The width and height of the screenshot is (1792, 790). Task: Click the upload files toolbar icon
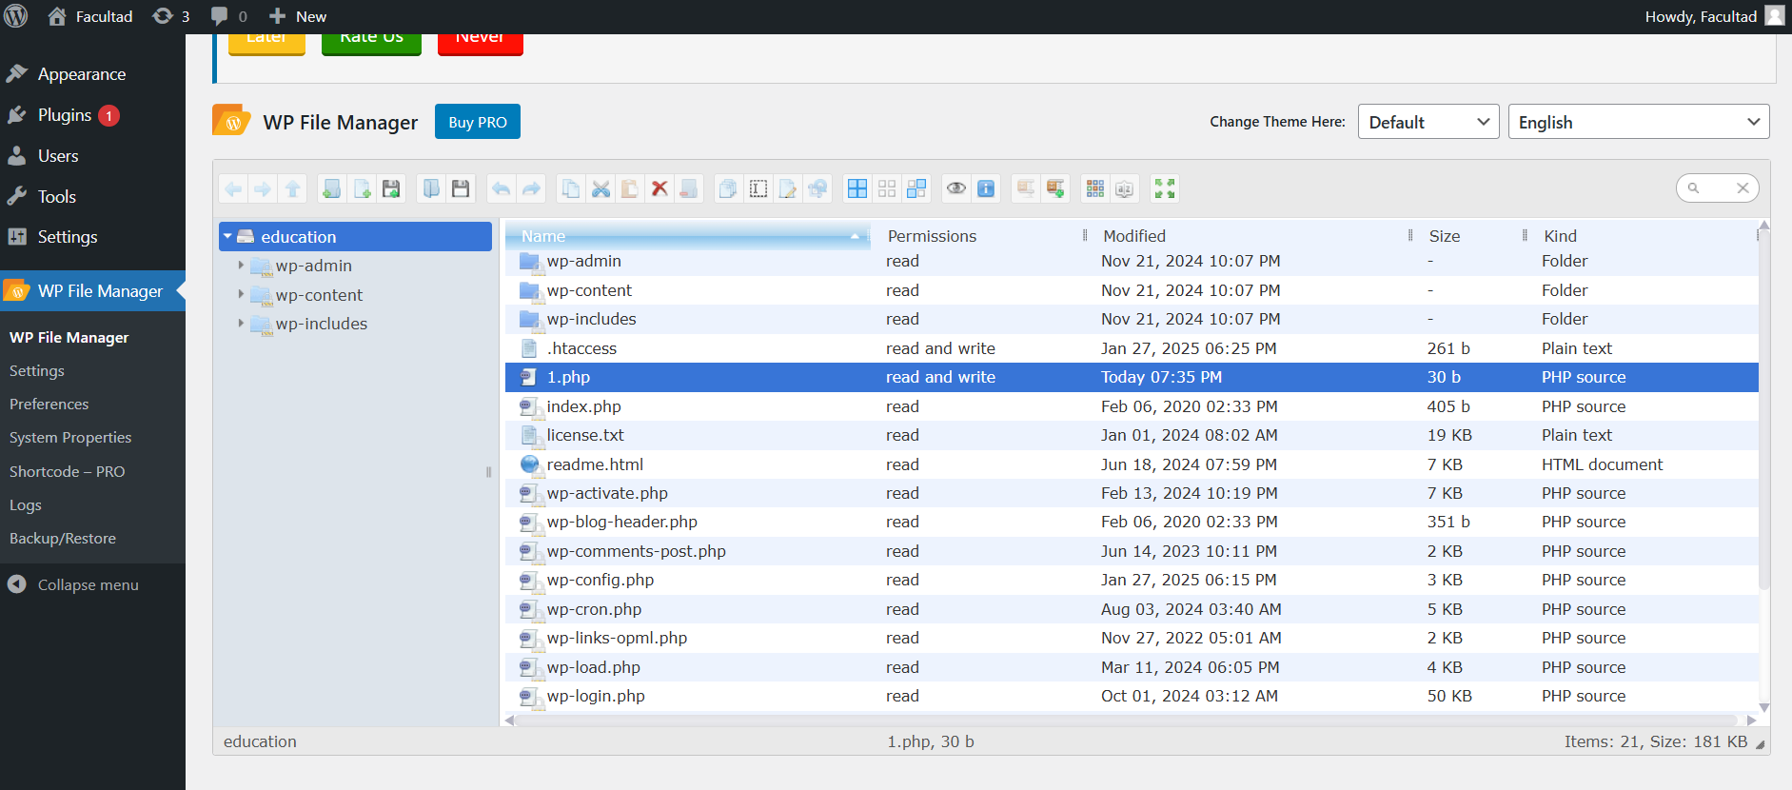[x=391, y=188]
